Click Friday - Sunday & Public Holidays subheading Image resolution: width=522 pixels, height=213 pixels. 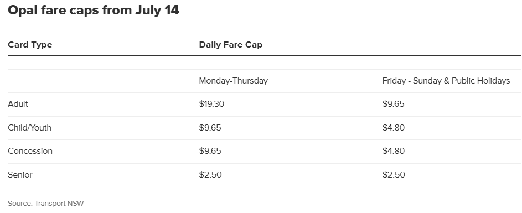tap(446, 81)
